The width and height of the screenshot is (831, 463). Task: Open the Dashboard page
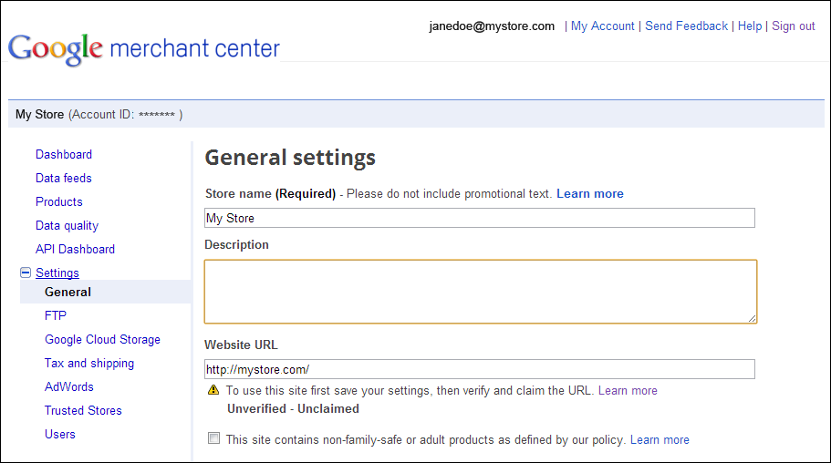64,154
